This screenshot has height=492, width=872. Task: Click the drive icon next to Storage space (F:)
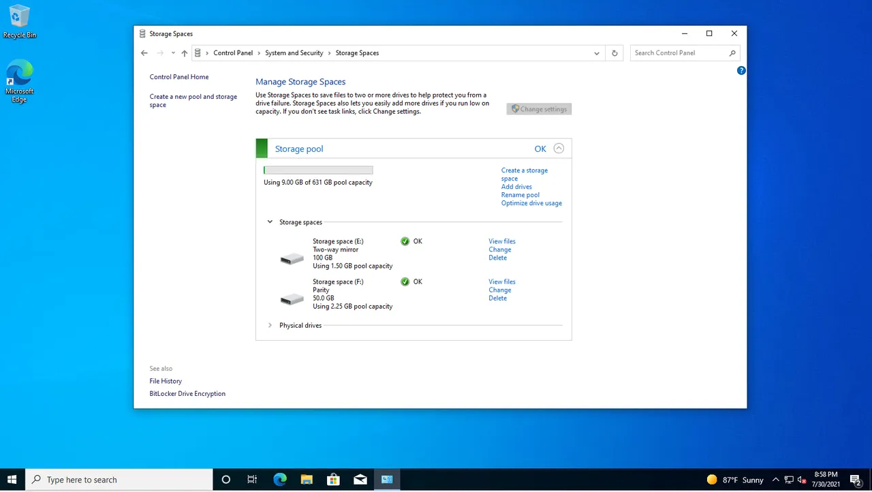pos(292,298)
